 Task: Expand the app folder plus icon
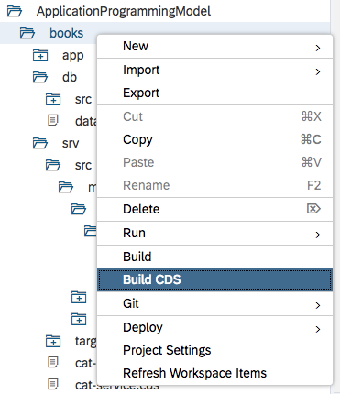click(x=40, y=56)
